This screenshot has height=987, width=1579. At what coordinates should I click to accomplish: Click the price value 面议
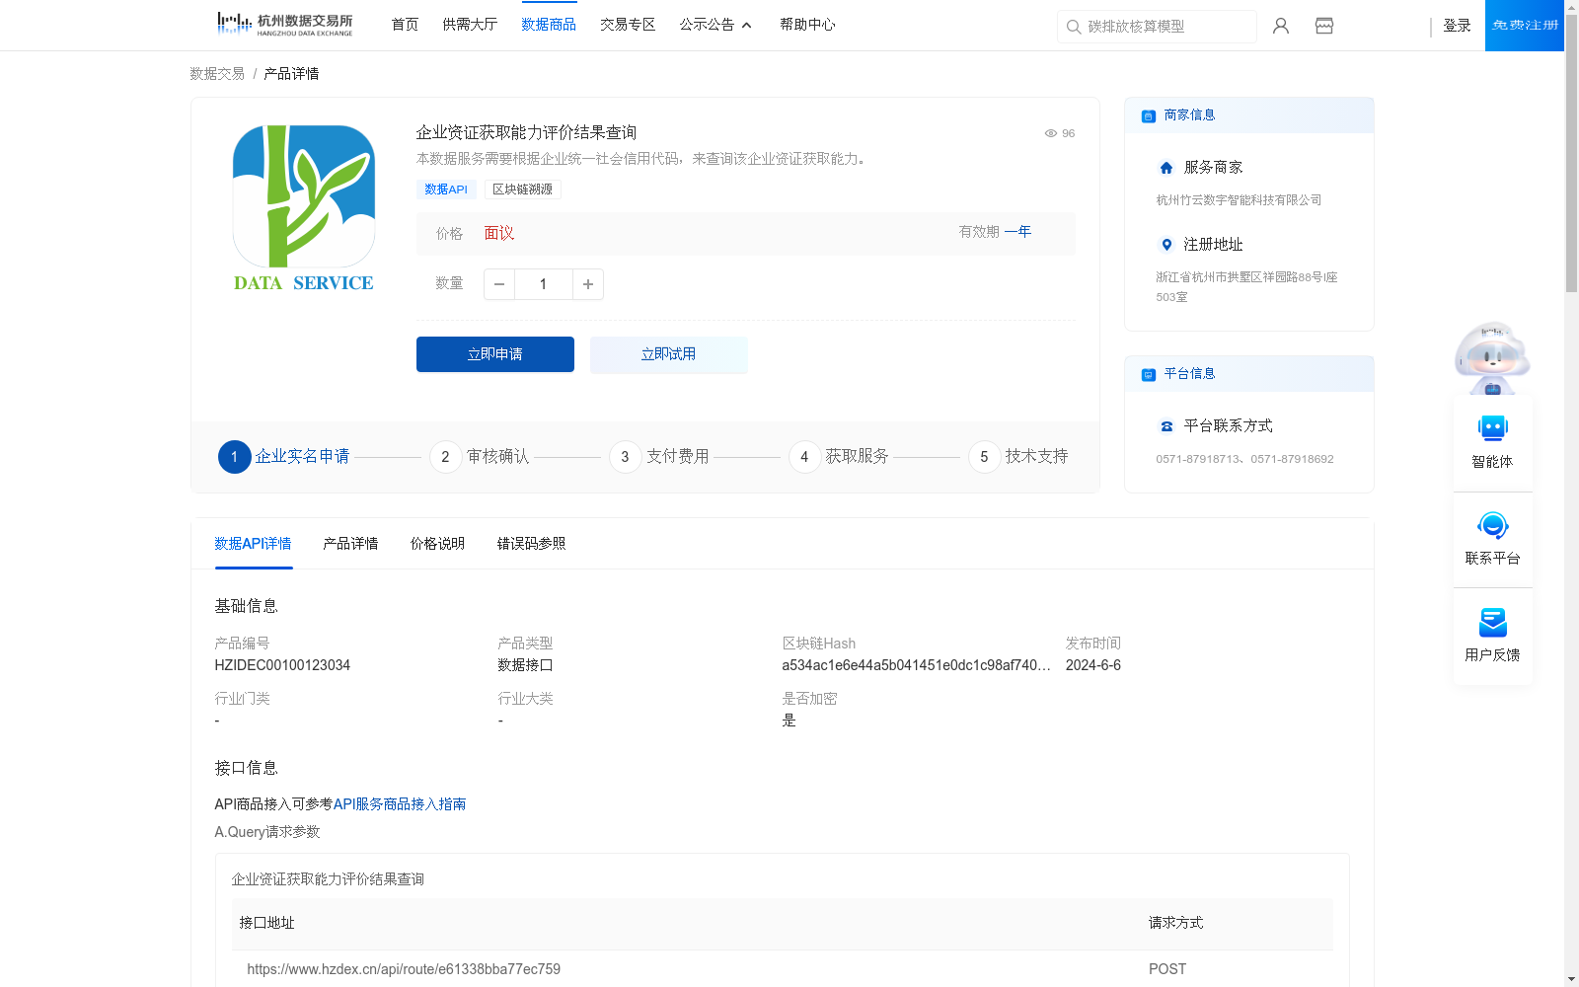[499, 234]
